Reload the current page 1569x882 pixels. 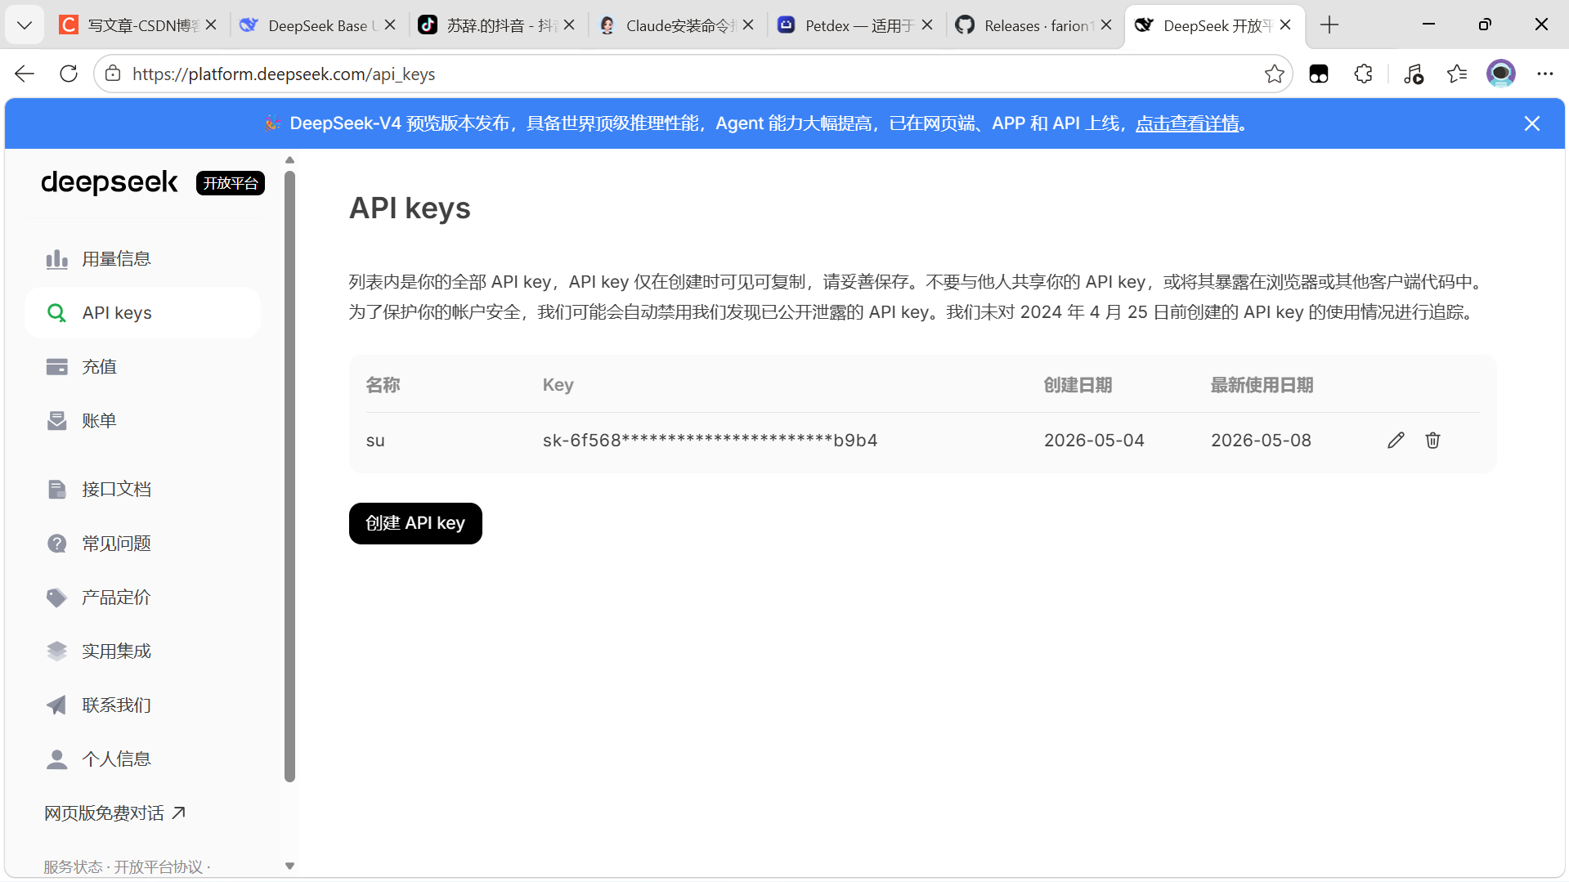tap(69, 74)
